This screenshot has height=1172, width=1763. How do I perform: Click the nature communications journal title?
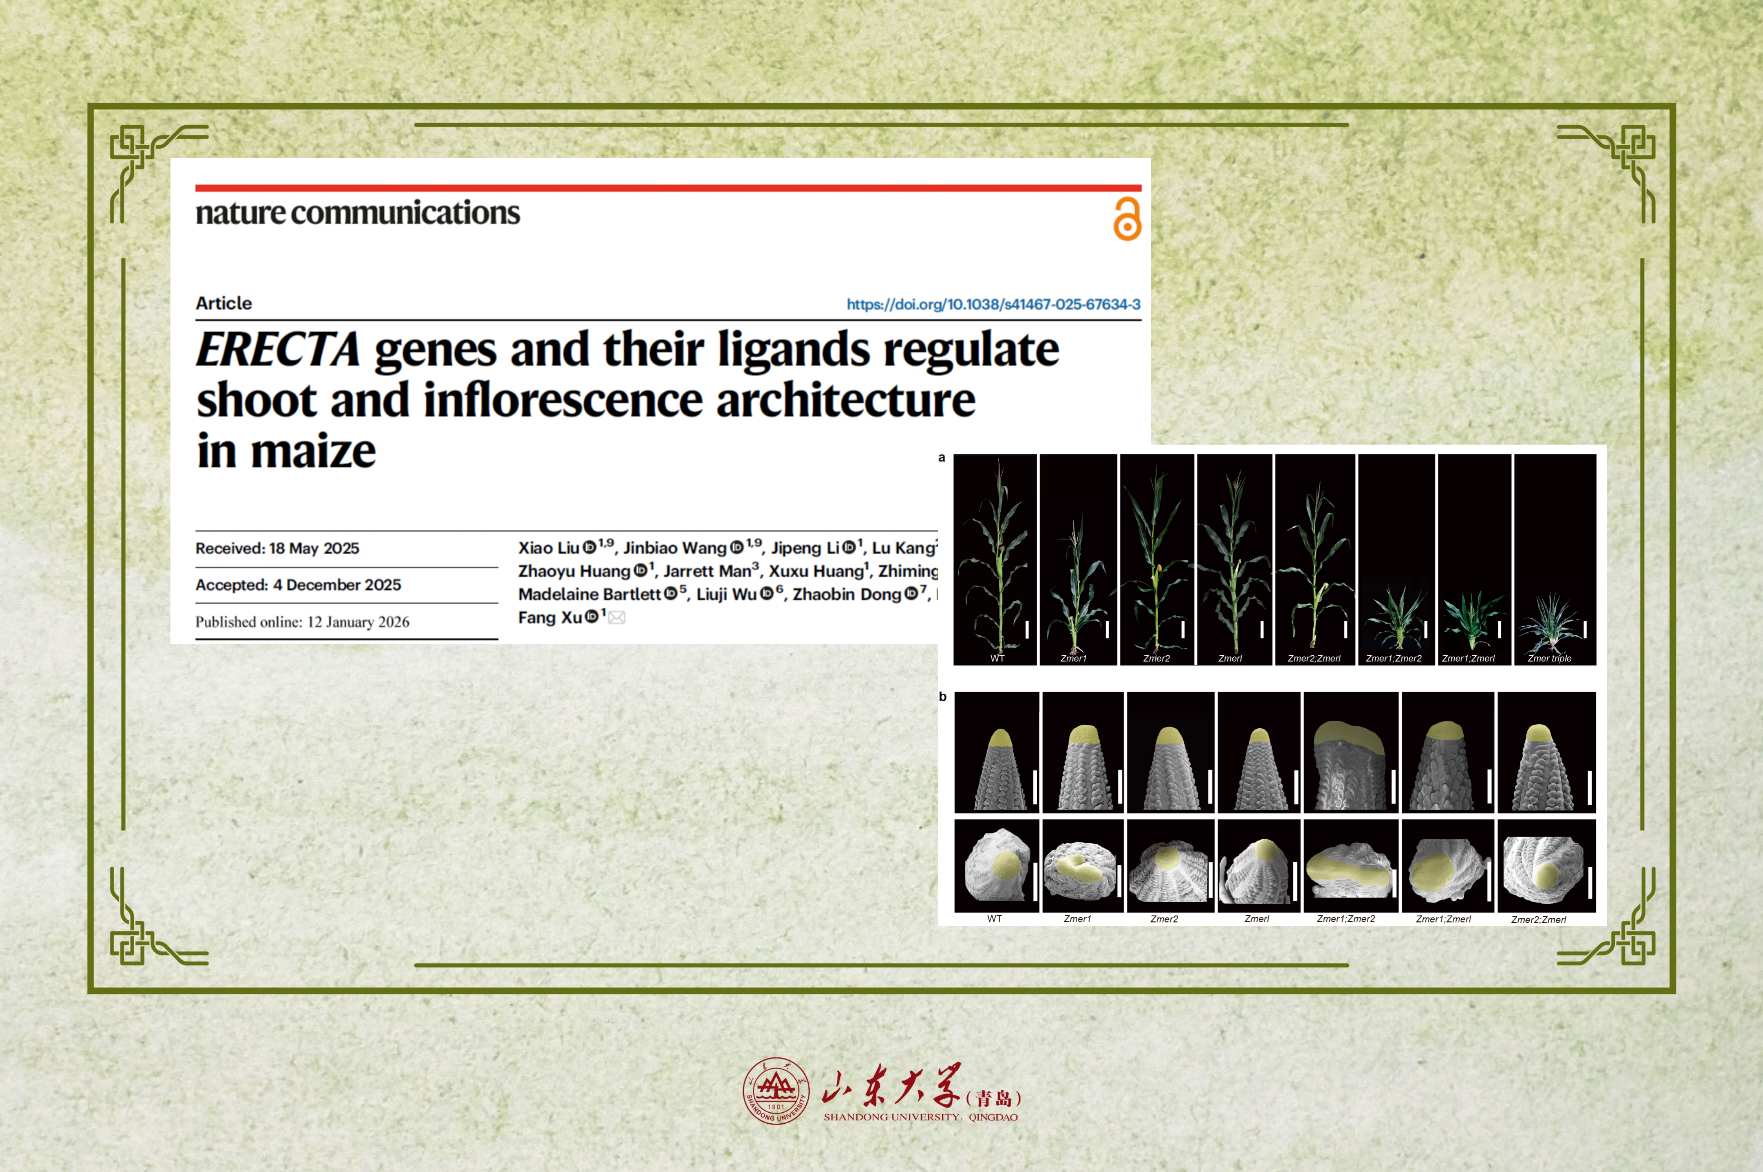pos(357,213)
